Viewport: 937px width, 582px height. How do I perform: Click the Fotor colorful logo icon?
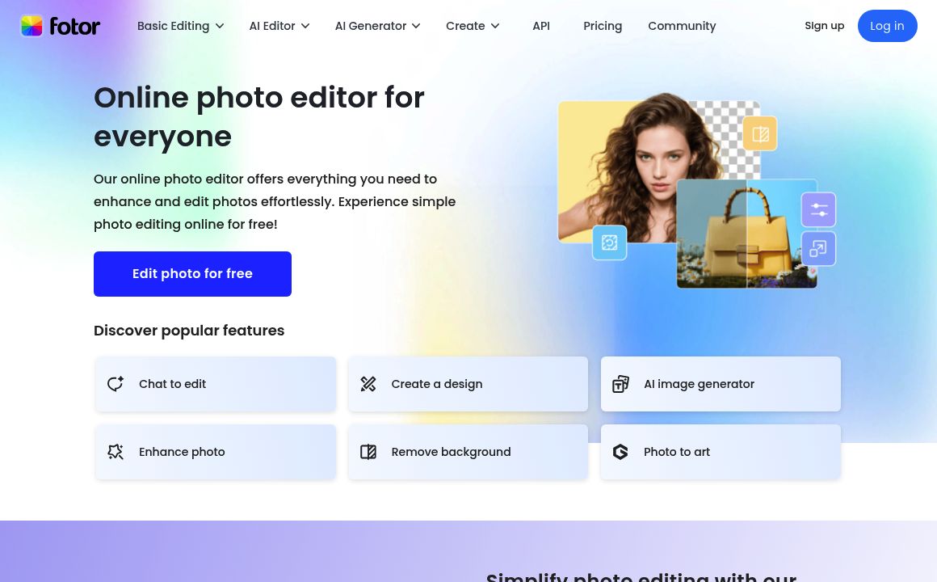coord(32,26)
